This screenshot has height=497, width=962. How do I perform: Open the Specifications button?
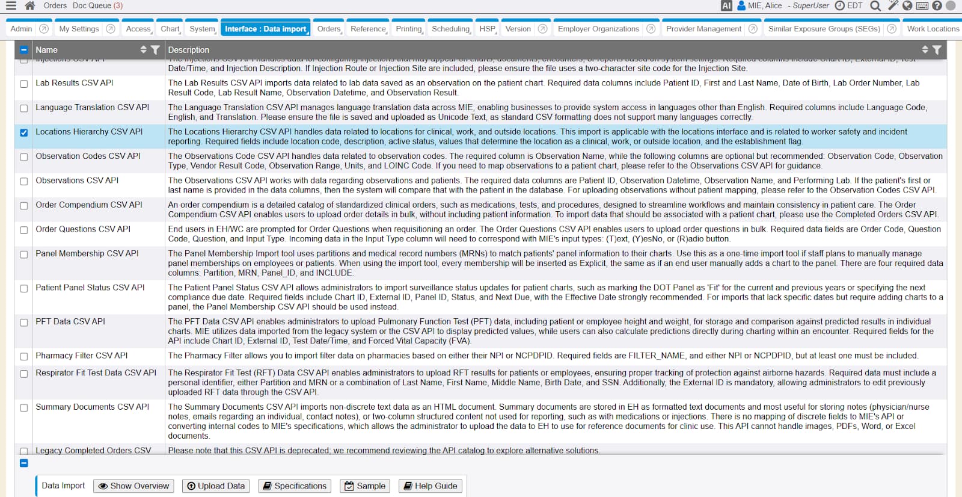coord(295,486)
